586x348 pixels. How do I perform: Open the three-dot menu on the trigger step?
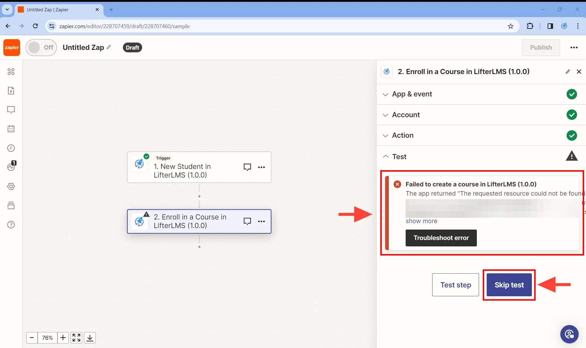coord(261,167)
